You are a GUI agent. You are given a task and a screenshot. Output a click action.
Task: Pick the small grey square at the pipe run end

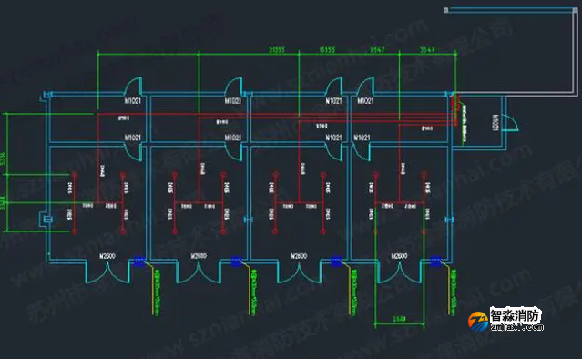(445, 10)
